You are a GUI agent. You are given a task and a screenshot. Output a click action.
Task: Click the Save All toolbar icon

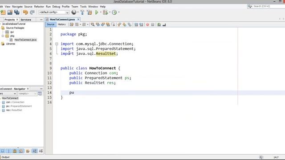click(x=17, y=12)
